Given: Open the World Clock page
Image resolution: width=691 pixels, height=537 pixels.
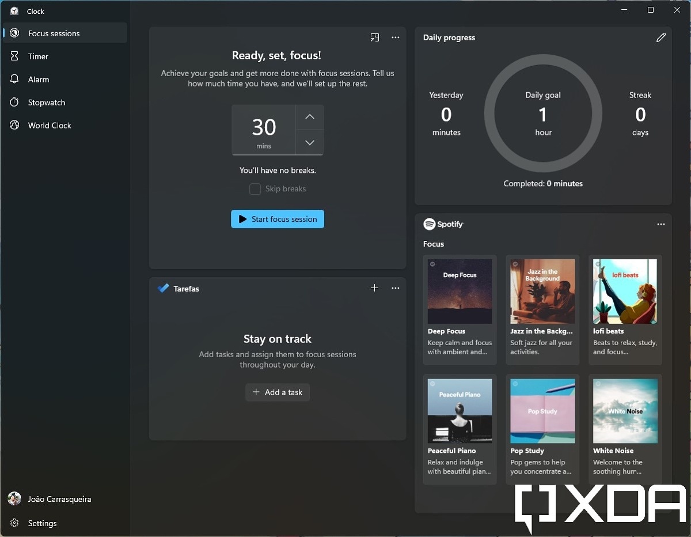Looking at the screenshot, I should 50,126.
